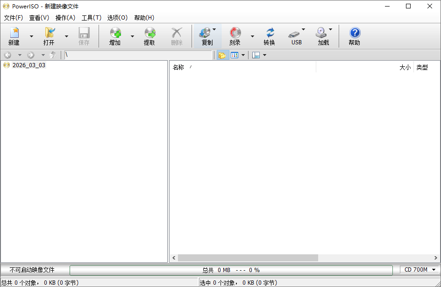
Task: Expand the dropdown arrow next to 打开
Action: coord(66,36)
